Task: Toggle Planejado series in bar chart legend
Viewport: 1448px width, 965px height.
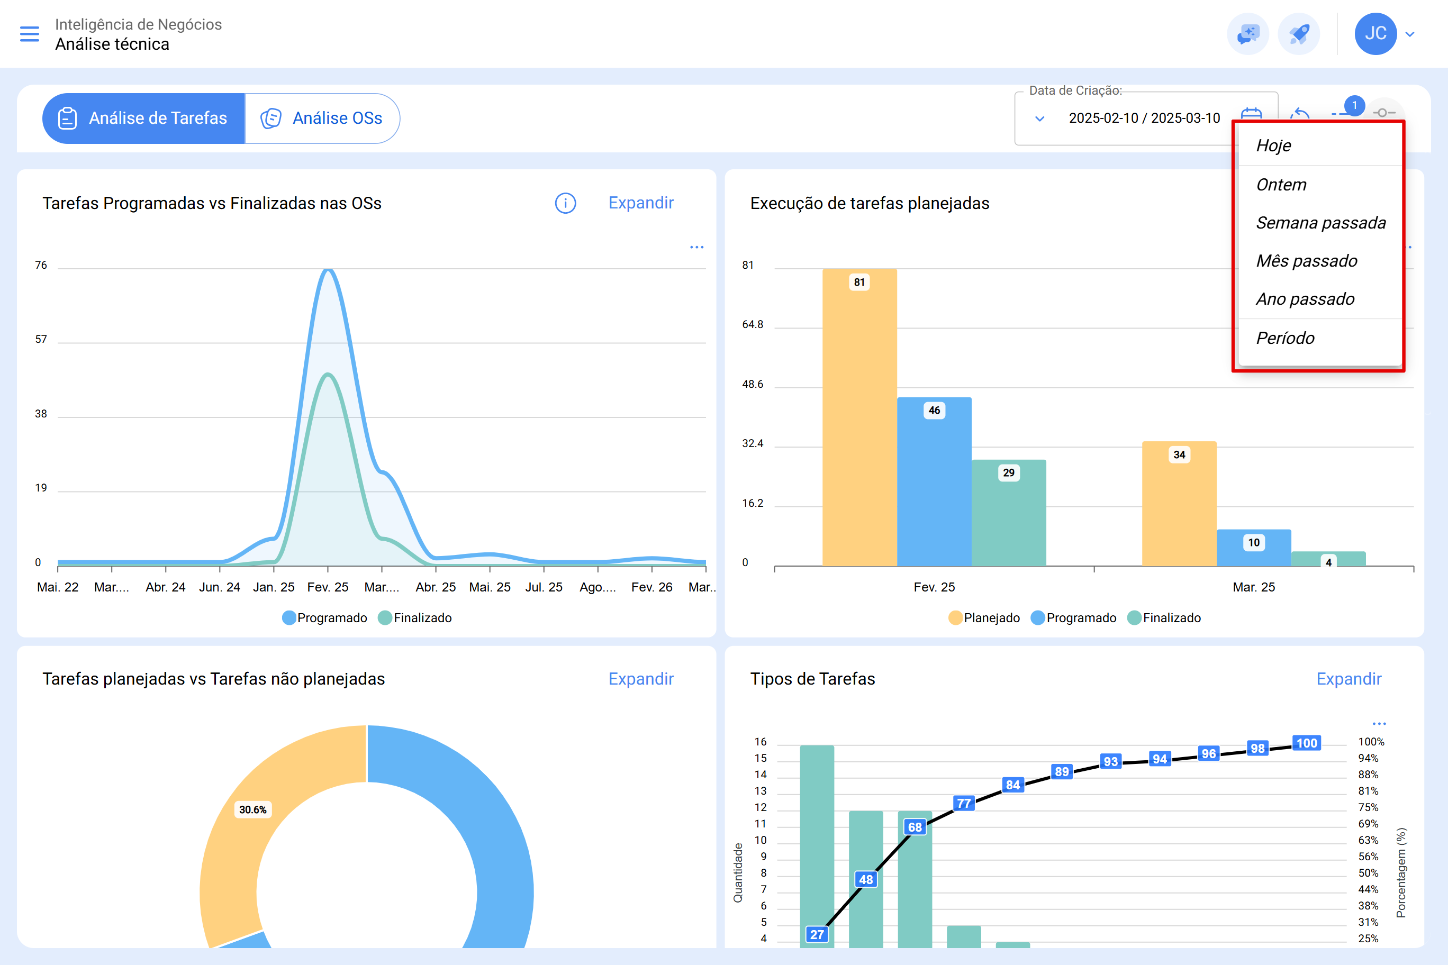Action: pyautogui.click(x=984, y=618)
